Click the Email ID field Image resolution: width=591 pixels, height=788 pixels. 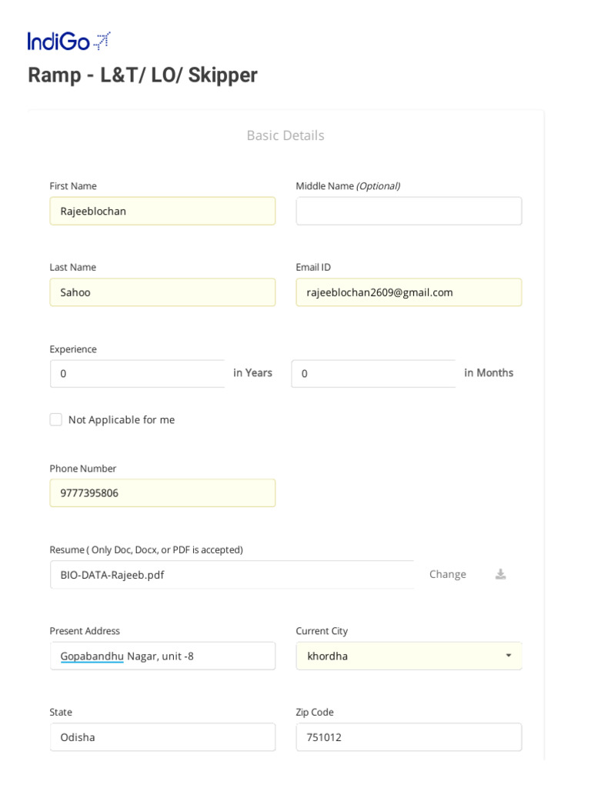coord(409,292)
